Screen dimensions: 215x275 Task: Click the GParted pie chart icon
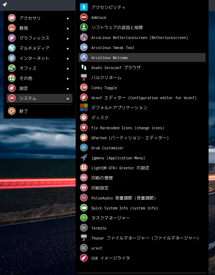click(x=84, y=137)
